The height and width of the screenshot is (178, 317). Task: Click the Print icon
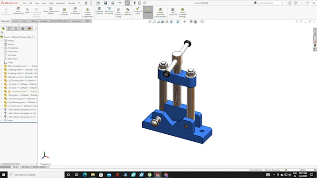click(x=113, y=3)
